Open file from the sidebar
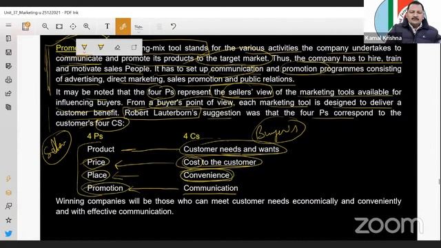The height and width of the screenshot is (248, 441). pos(8,39)
